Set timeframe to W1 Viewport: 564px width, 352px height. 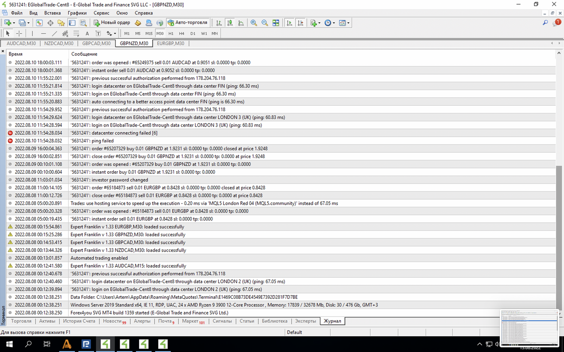[x=204, y=33]
